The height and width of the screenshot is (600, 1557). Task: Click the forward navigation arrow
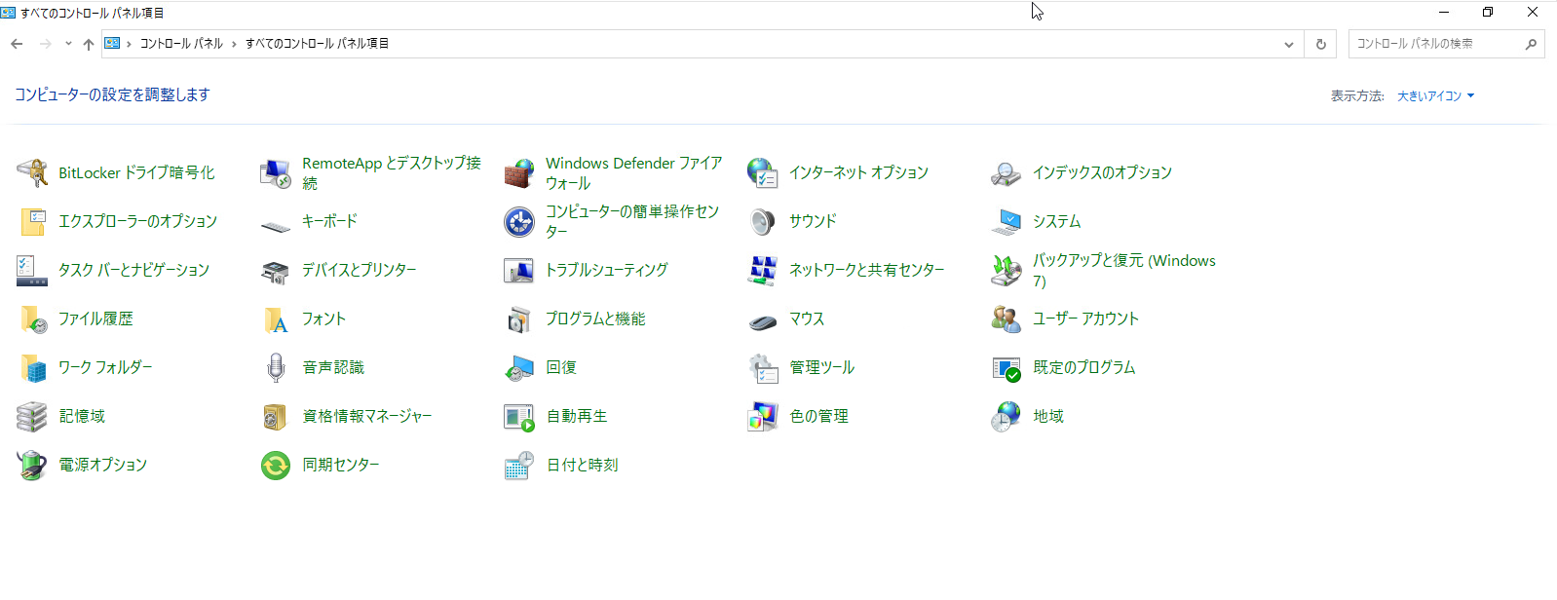(45, 44)
